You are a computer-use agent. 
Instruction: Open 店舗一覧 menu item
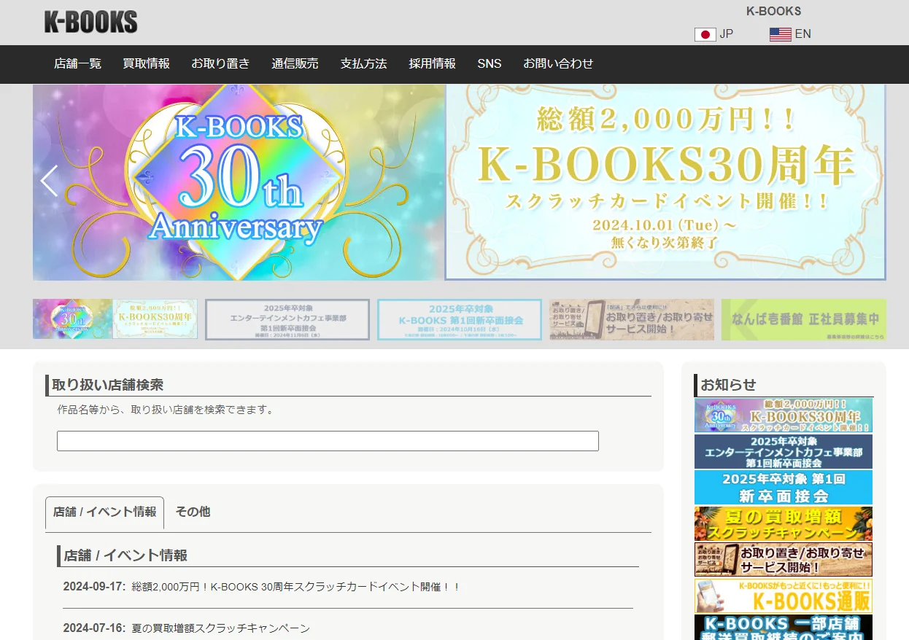[x=77, y=63]
